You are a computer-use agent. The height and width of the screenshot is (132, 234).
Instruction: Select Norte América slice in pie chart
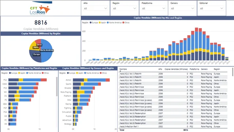47,51
